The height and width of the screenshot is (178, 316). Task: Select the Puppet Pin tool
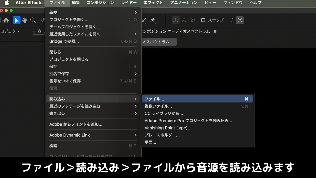(152, 20)
